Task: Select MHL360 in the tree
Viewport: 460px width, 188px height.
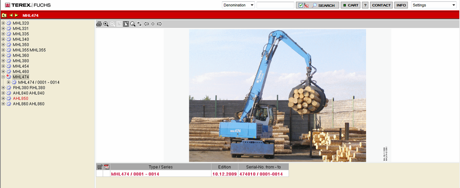Action: coord(21,55)
